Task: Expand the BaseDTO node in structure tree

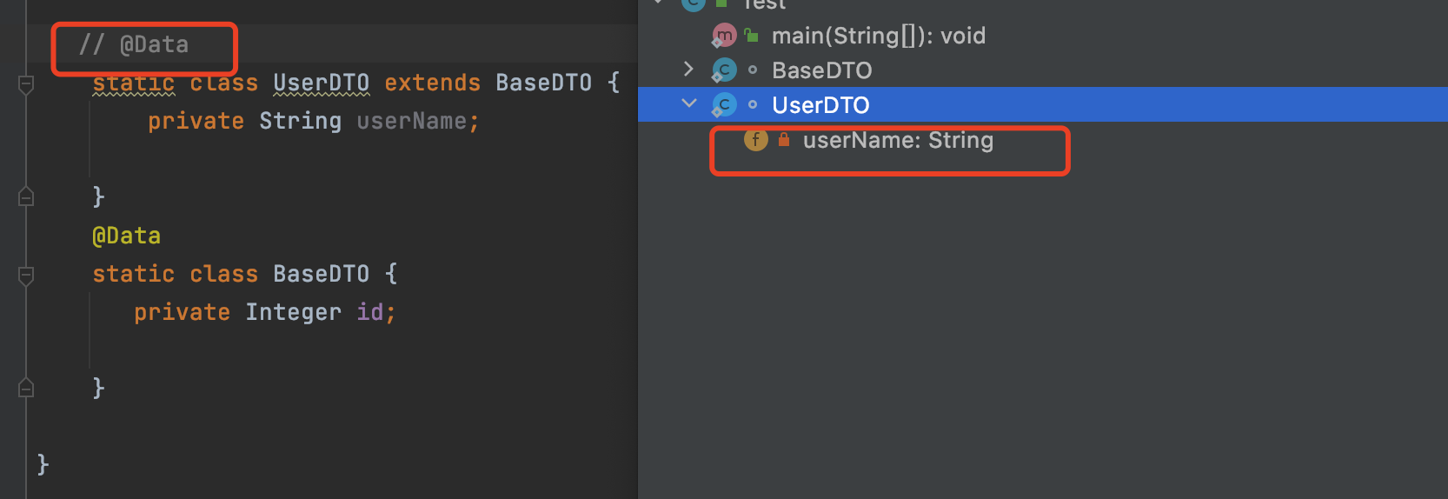Action: point(688,69)
